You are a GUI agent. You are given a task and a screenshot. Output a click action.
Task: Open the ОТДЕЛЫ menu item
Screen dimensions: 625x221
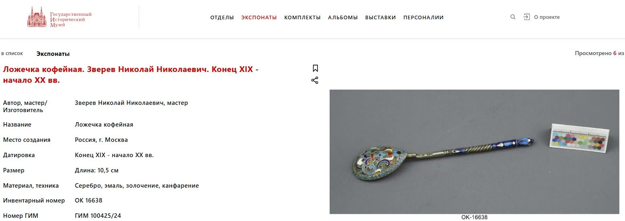coord(222,17)
